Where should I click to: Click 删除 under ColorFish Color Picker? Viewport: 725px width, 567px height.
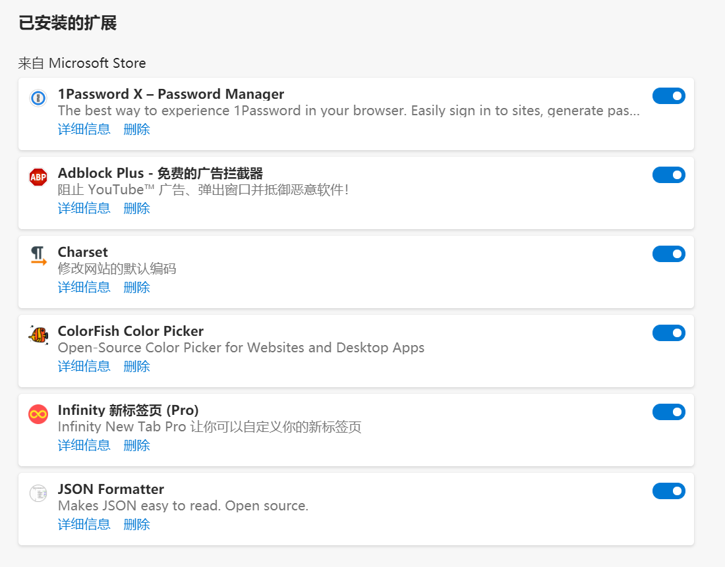[x=137, y=366]
